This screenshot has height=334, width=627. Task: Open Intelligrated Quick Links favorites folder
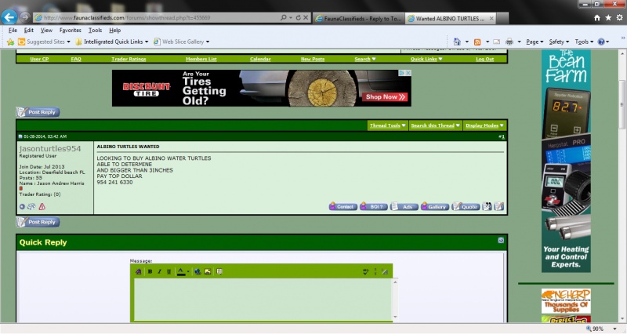(111, 42)
